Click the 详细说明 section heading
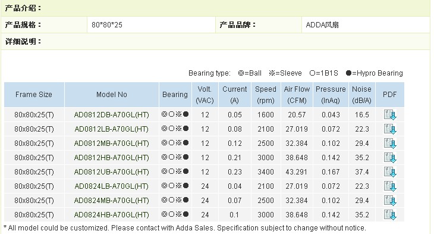434x234 pixels. tap(23, 42)
